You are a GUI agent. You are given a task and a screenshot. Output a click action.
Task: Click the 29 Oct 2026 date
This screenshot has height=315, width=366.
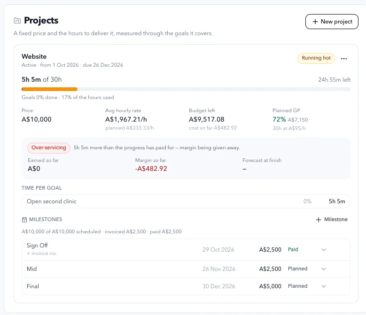[x=218, y=249]
